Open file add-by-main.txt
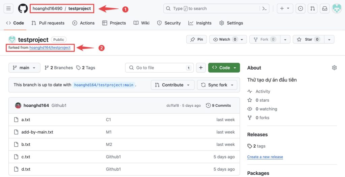 click(37, 132)
